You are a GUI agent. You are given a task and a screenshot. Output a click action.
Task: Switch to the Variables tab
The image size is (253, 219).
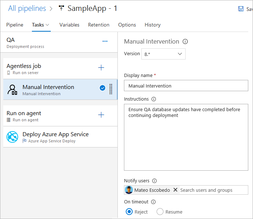69,25
